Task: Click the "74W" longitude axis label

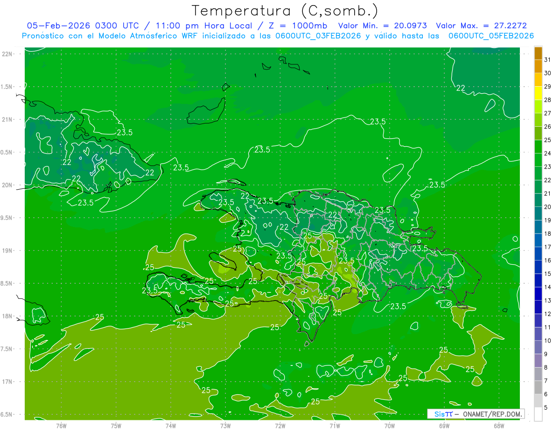Action: (171, 426)
